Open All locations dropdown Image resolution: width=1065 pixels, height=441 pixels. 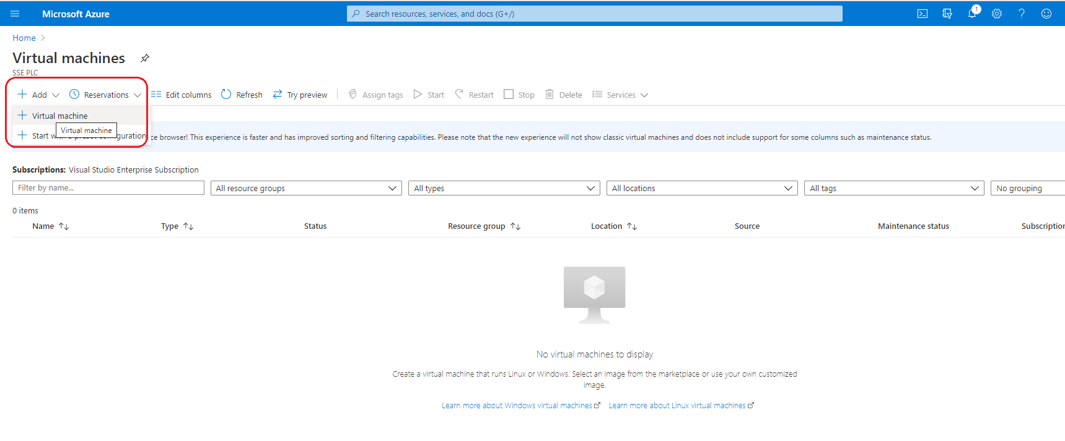(702, 188)
